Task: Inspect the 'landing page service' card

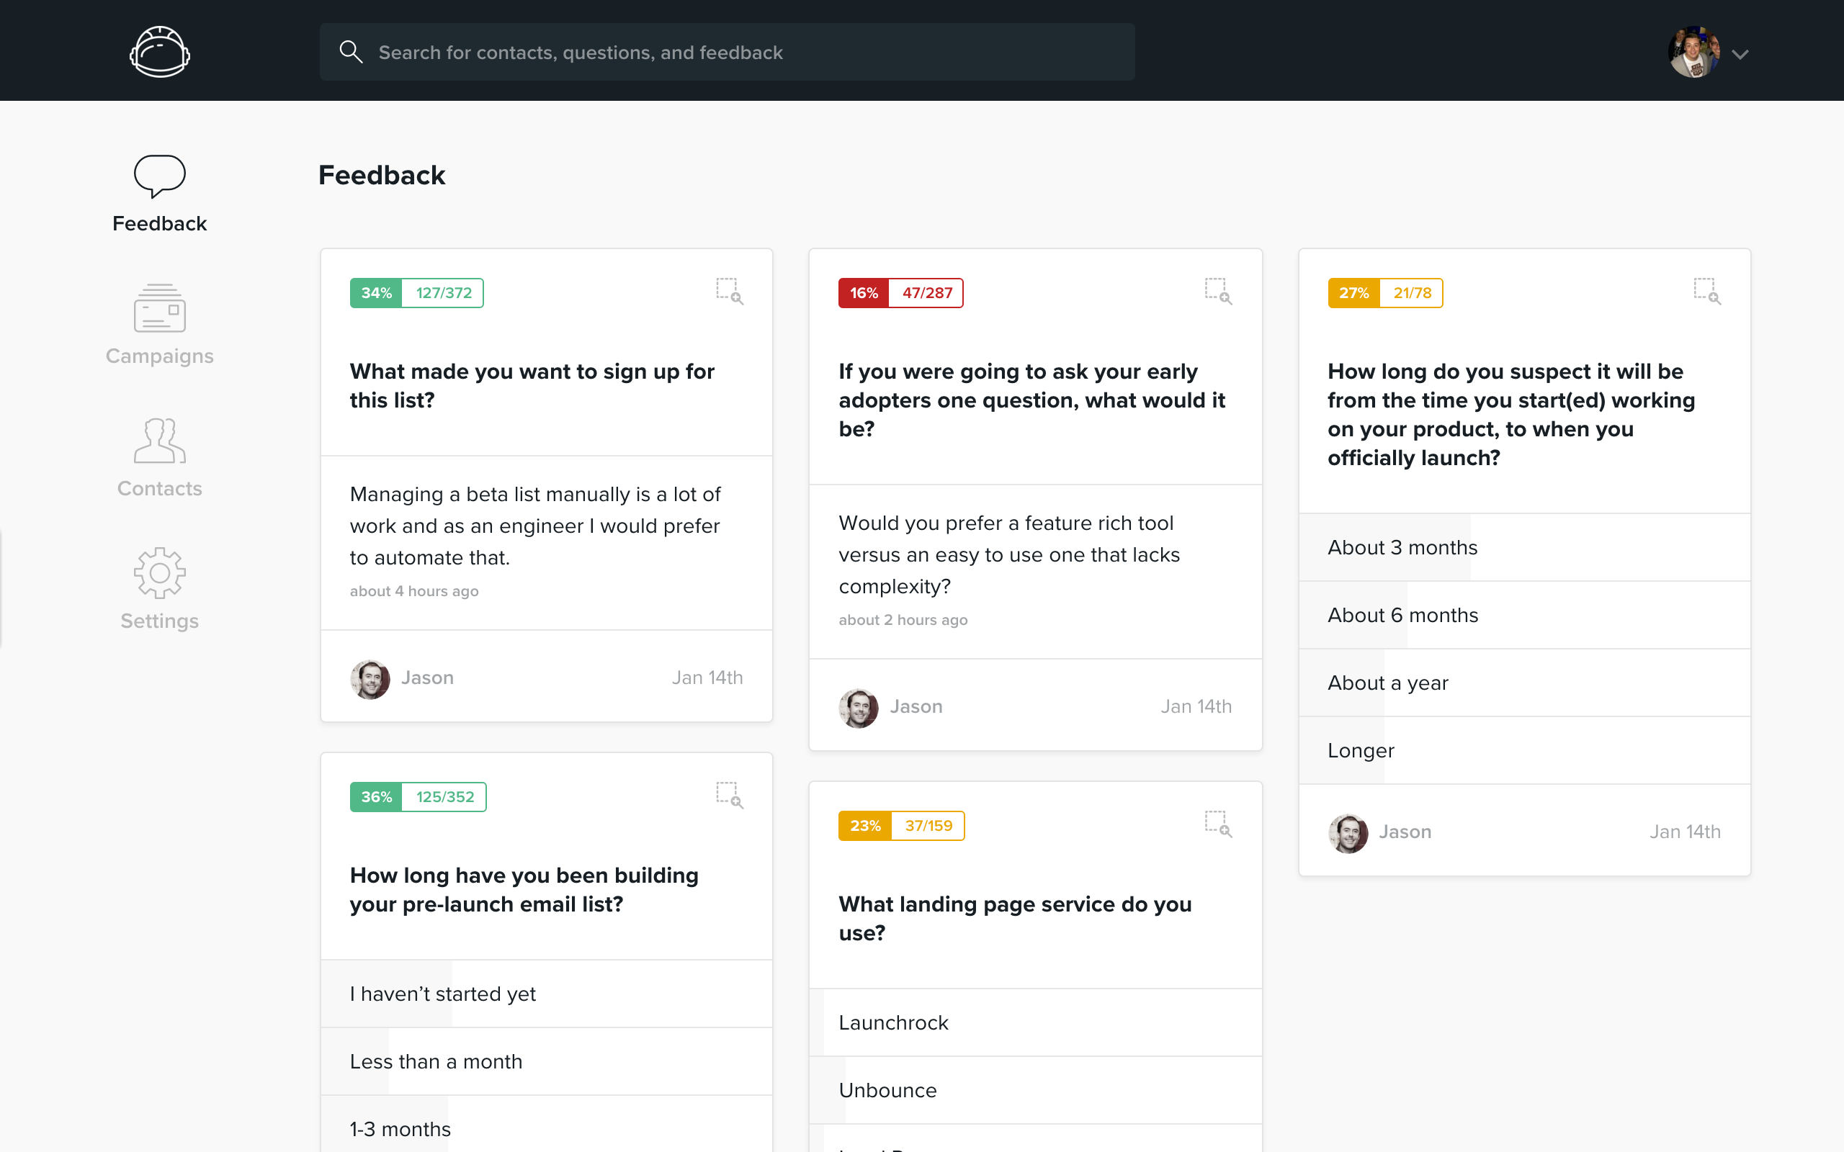Action: (x=1217, y=824)
